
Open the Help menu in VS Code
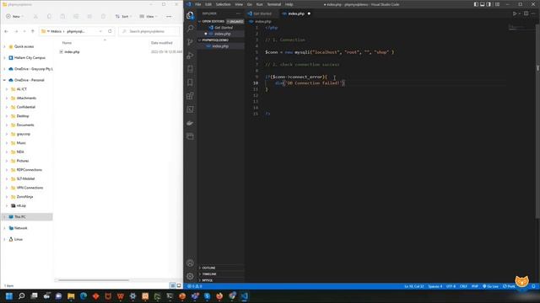coord(289,4)
